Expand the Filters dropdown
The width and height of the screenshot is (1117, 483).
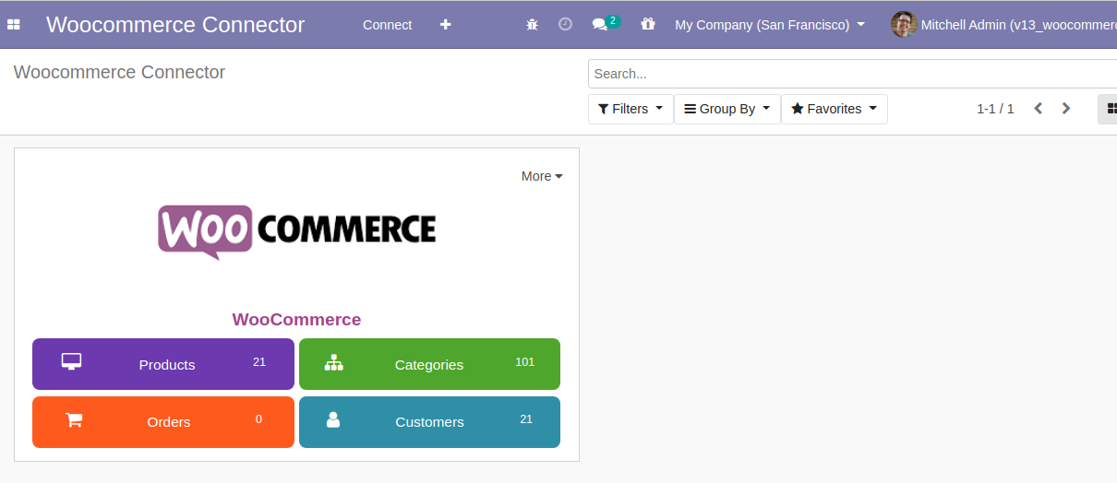tap(631, 109)
